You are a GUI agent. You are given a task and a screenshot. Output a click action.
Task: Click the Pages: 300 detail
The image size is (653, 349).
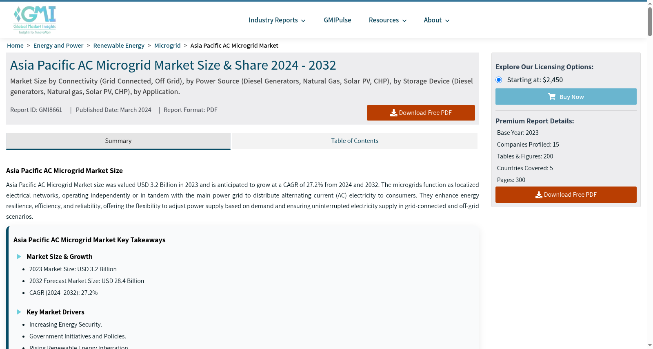(x=511, y=180)
